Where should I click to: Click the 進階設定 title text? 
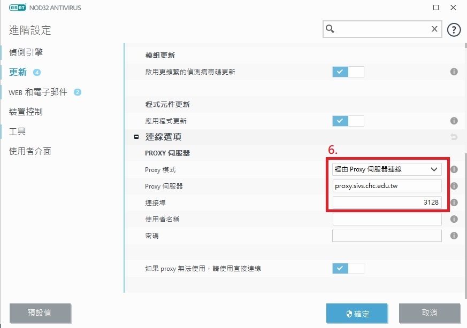30,30
